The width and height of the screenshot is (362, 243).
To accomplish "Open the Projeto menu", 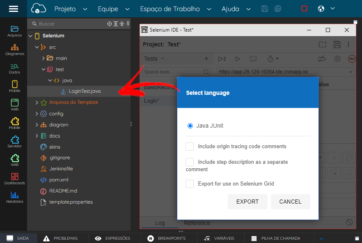I will pyautogui.click(x=71, y=9).
